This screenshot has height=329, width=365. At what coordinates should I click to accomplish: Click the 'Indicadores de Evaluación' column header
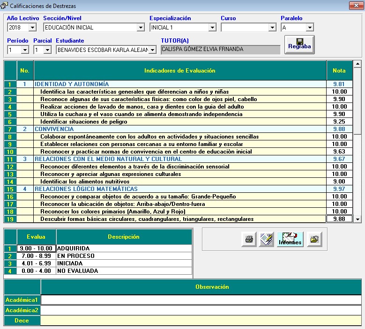point(180,71)
